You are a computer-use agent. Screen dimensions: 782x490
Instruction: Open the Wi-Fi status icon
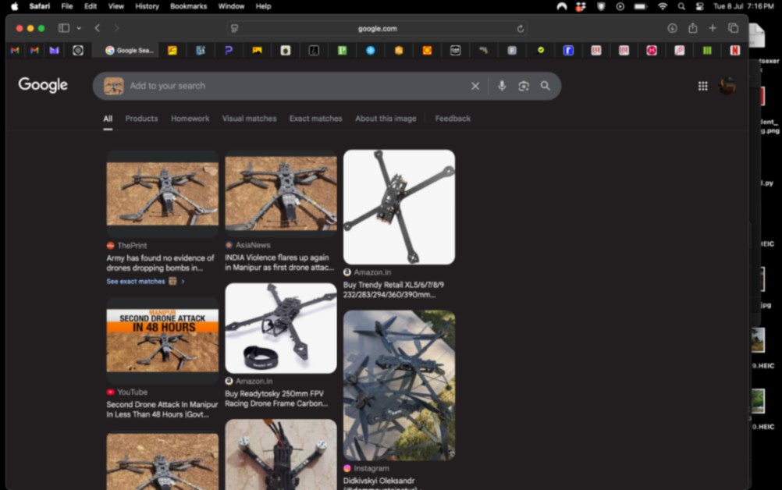(663, 6)
